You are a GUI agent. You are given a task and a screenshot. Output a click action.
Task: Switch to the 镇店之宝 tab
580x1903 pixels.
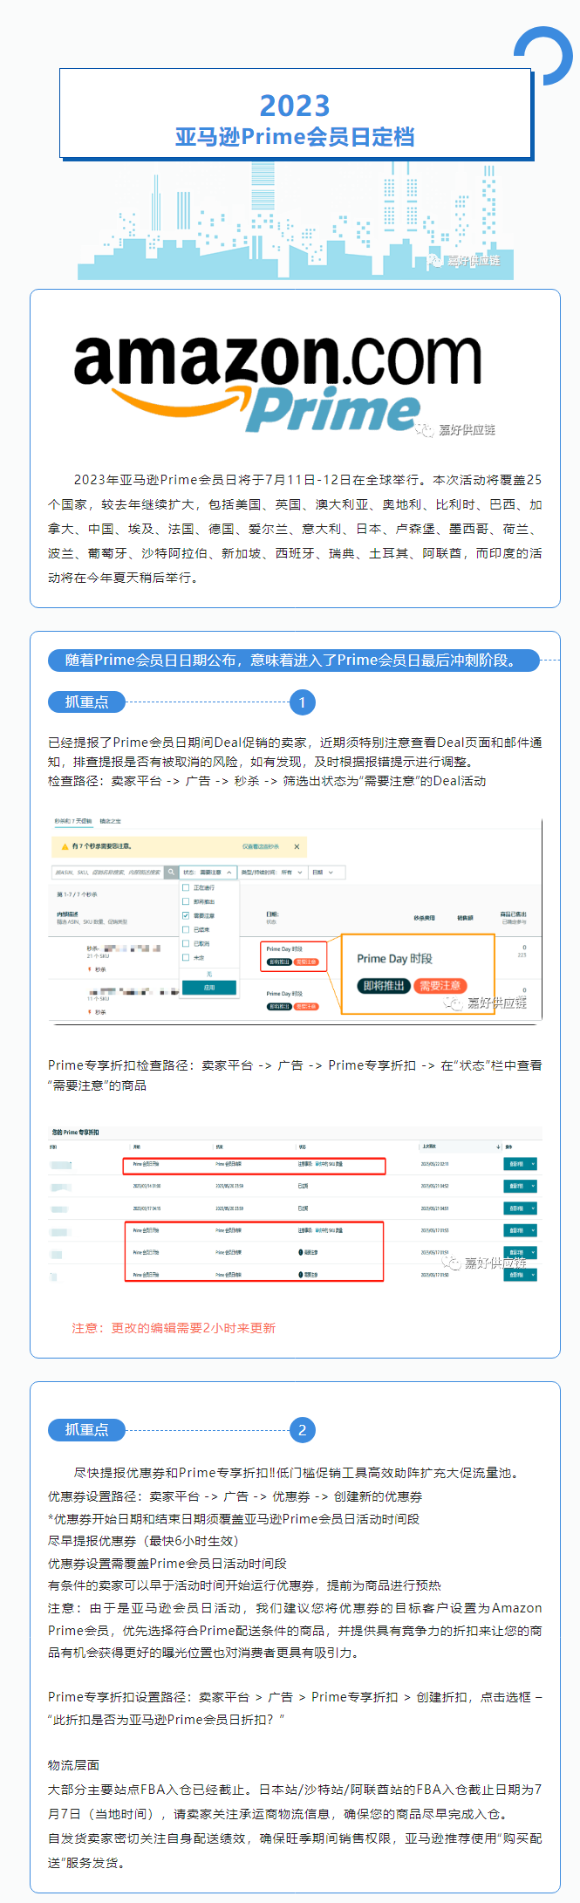tap(111, 821)
